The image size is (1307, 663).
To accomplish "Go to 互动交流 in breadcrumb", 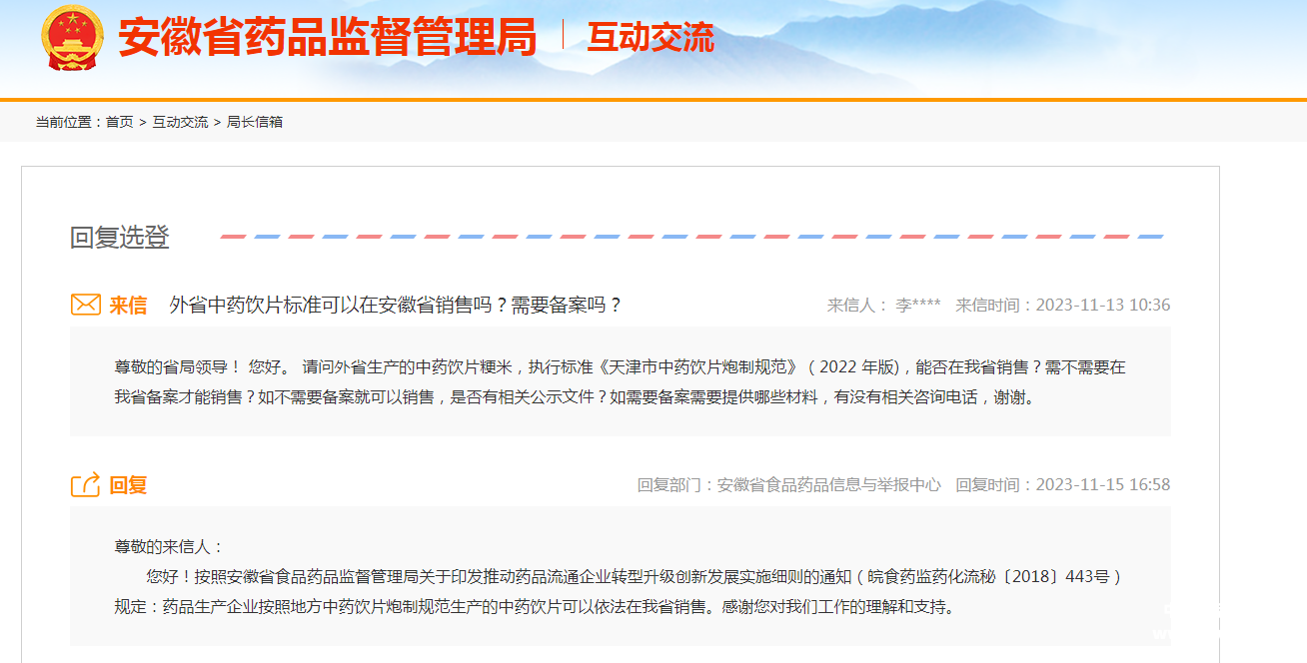I will (180, 122).
